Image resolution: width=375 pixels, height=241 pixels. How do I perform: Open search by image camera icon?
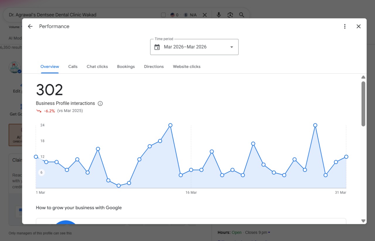click(x=230, y=15)
